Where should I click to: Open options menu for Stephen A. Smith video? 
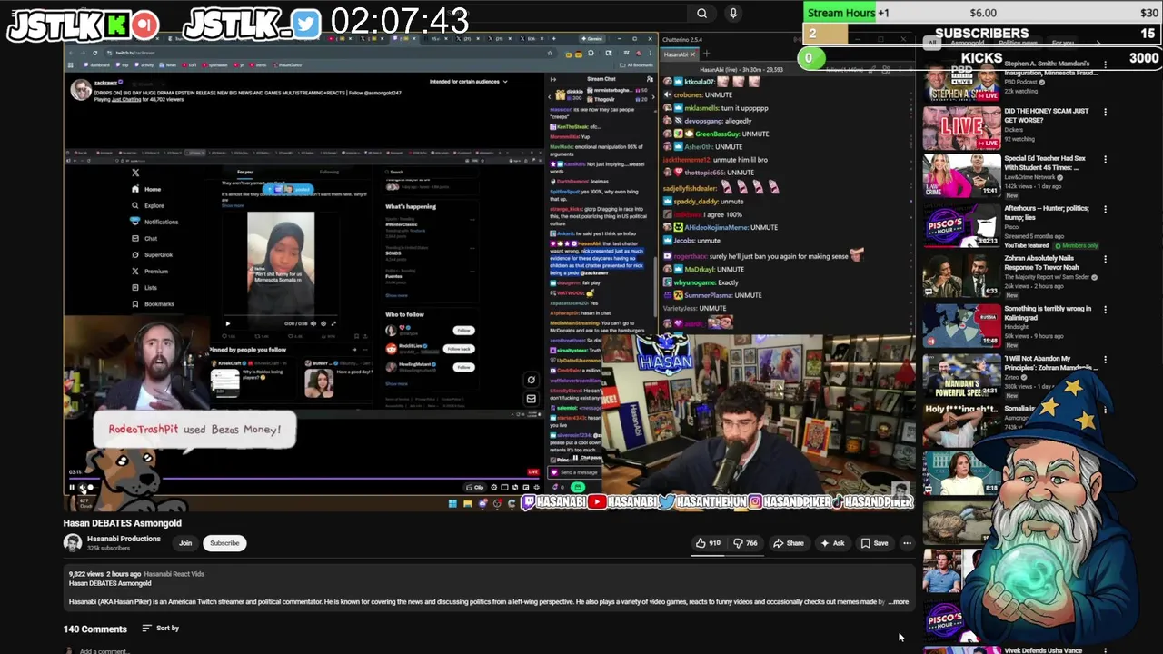click(1105, 65)
